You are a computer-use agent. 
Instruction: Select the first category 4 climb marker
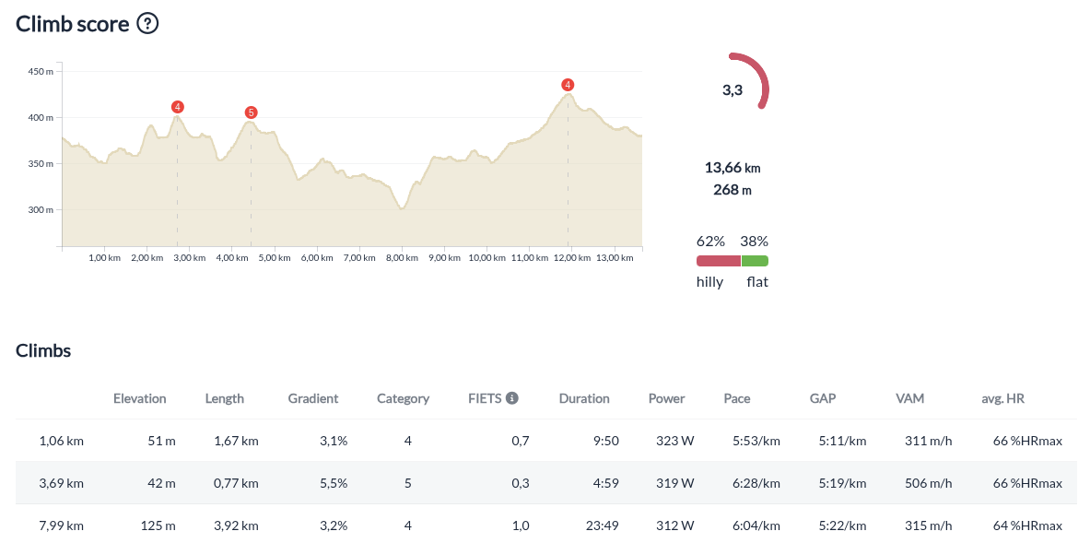(x=176, y=107)
